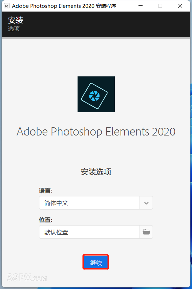Close the installer window
The image size is (192, 289).
(x=180, y=6)
